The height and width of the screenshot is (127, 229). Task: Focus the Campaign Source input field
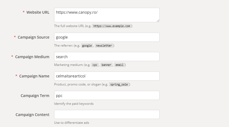(107, 37)
